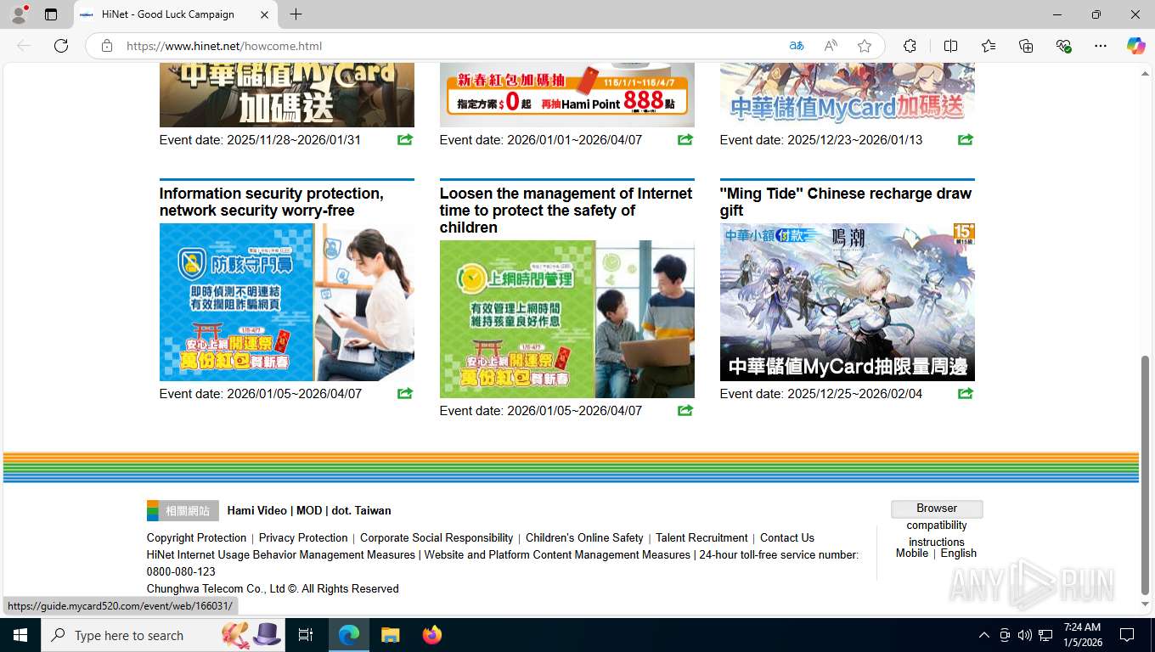Open the network icon in the tray
The image size is (1155, 652).
pyautogui.click(x=1045, y=635)
